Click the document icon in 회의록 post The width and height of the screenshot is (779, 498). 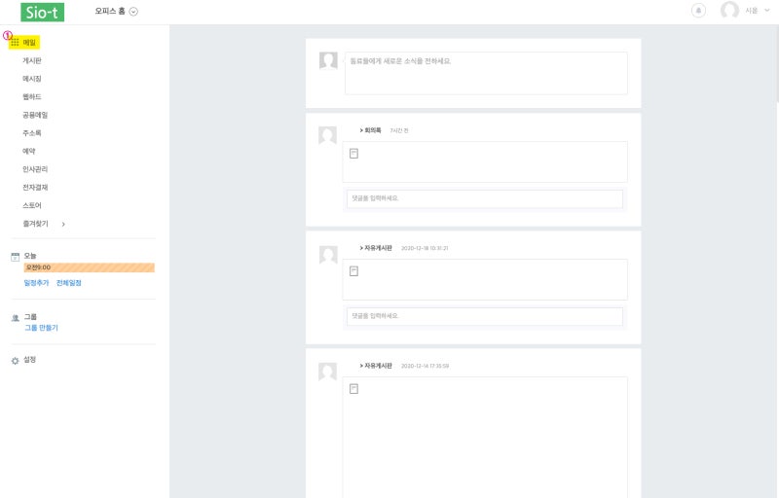coord(353,154)
